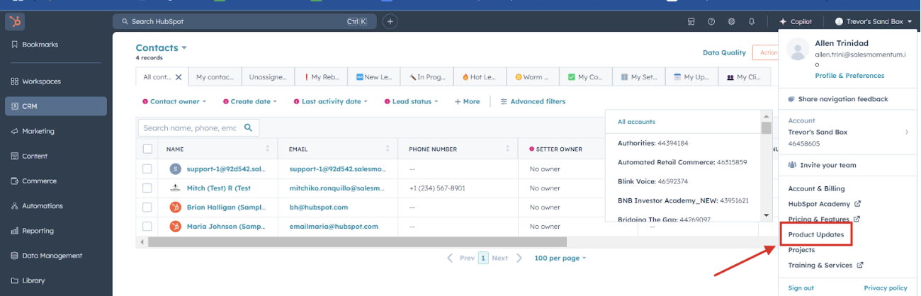The width and height of the screenshot is (921, 296).
Task: Select the Maria Johnson row checkbox
Action: pyautogui.click(x=147, y=227)
